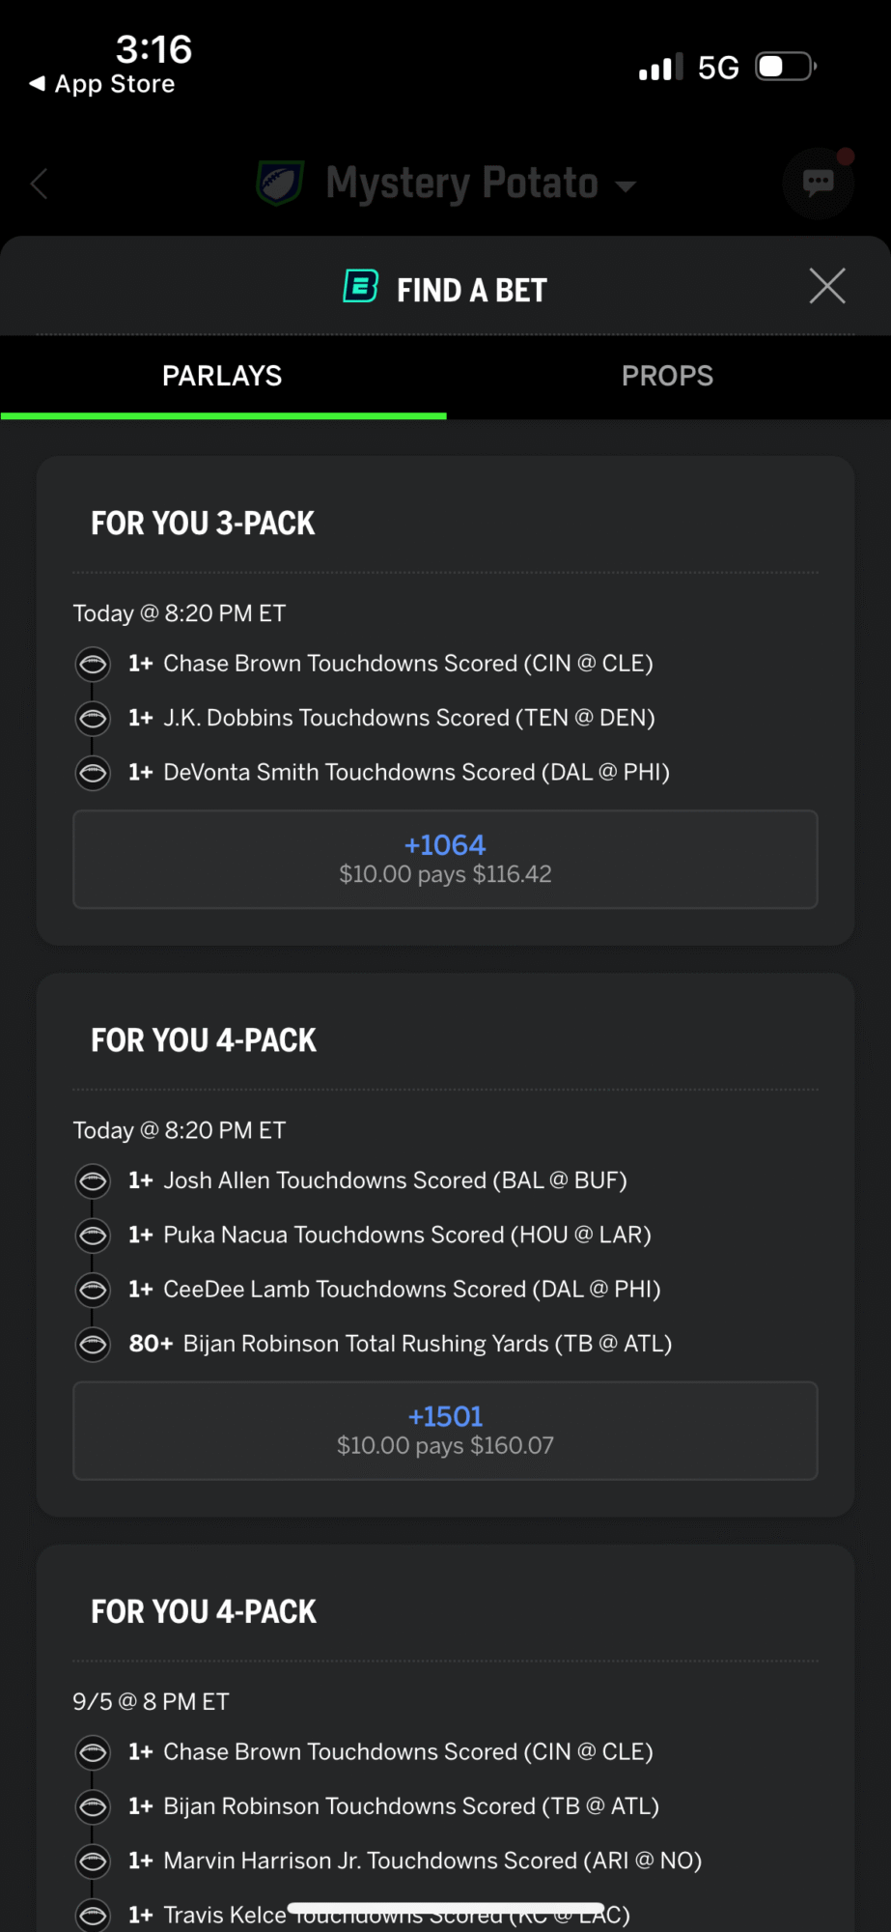891x1932 pixels.
Task: Tap football icon beside DeVonta Smith leg
Action: (x=93, y=772)
